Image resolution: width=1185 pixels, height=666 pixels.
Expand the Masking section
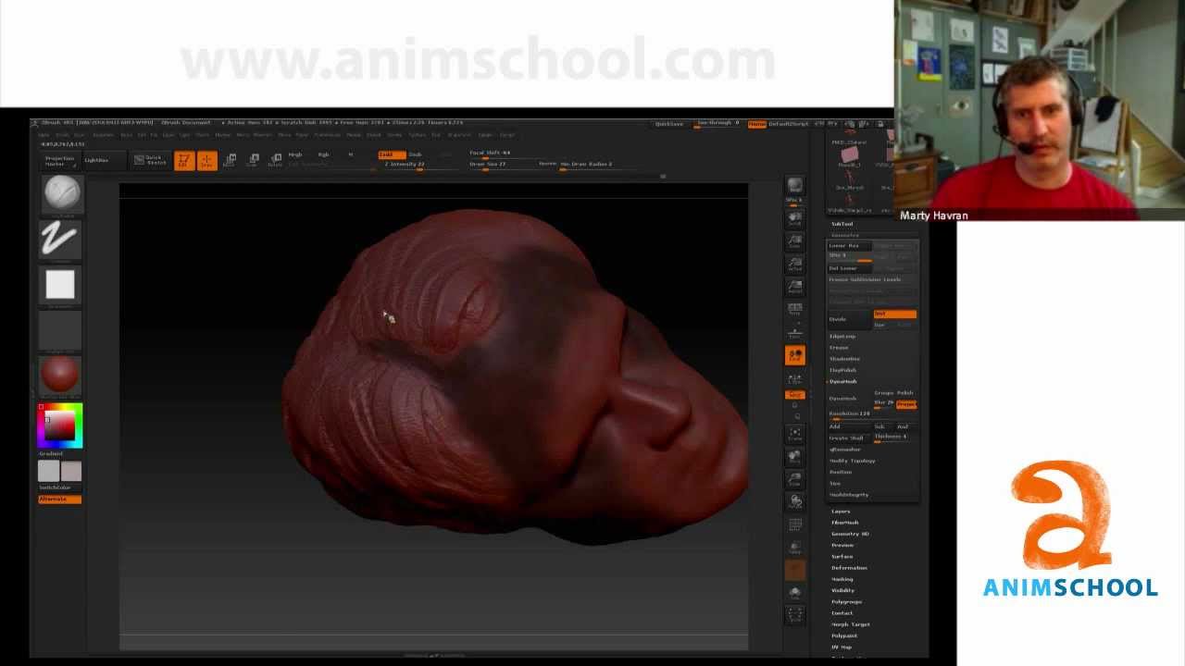pyautogui.click(x=842, y=579)
